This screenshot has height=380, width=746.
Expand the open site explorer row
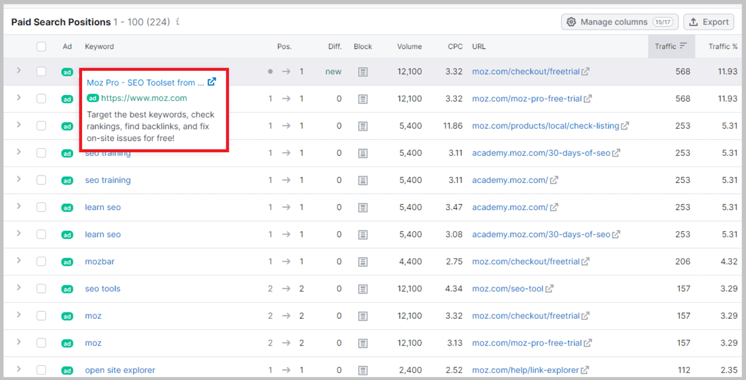tap(19, 369)
